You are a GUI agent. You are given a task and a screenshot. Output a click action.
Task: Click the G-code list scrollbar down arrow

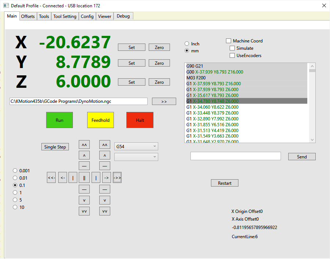coord(312,140)
